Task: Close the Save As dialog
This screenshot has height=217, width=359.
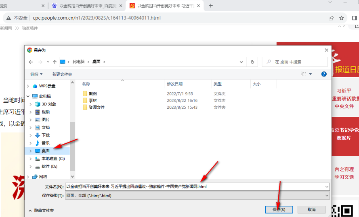Action: point(326,50)
